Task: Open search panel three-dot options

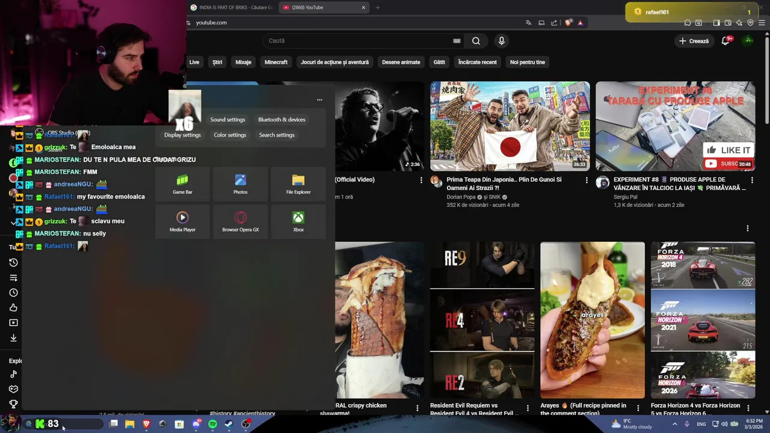Action: pos(319,100)
